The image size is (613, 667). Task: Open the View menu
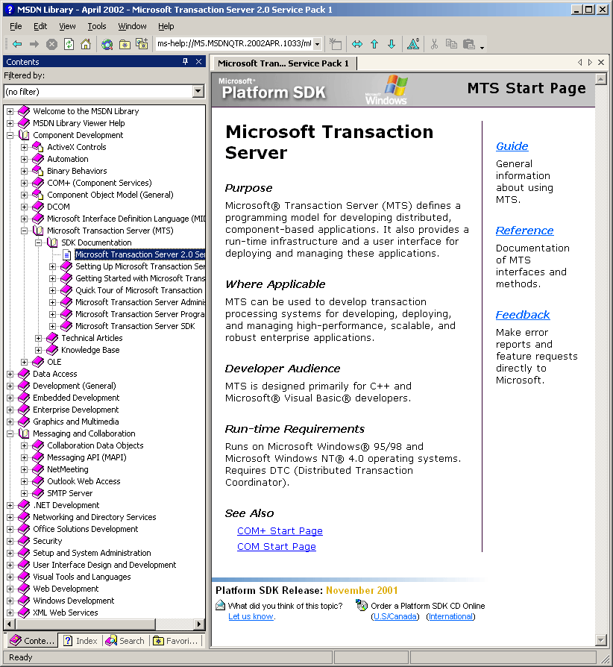pos(67,26)
